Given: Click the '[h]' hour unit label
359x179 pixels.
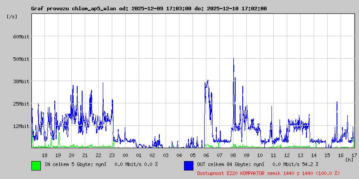Looking at the screenshot, I should tap(349, 160).
